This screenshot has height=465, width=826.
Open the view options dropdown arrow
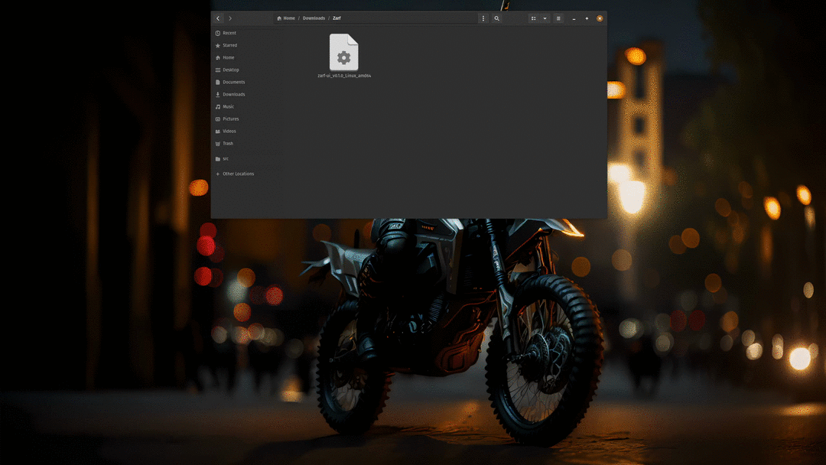coord(545,18)
